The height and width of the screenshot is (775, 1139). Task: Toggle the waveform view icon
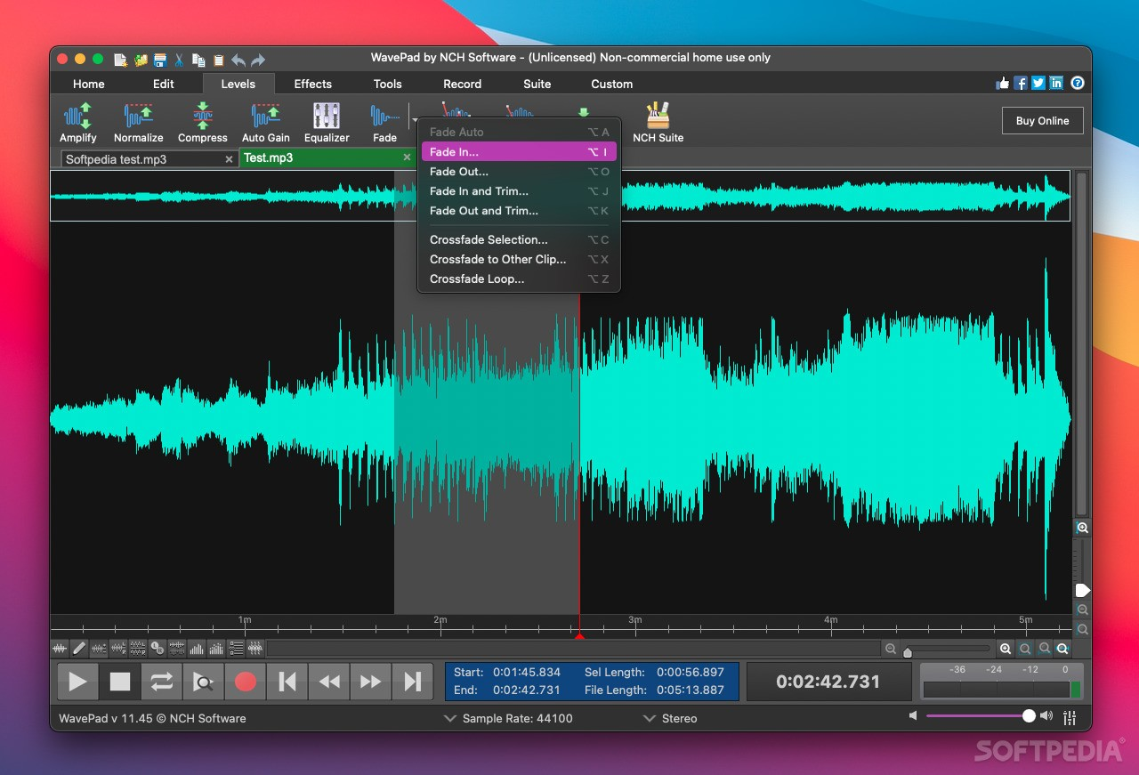tap(60, 649)
